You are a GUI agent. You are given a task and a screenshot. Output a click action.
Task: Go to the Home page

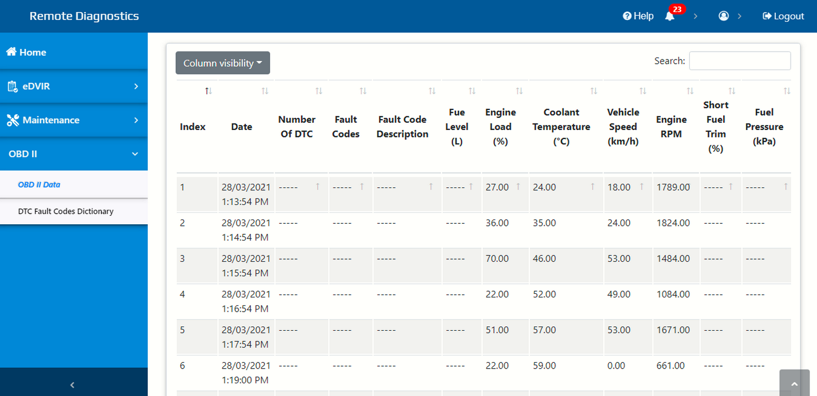pyautogui.click(x=74, y=52)
